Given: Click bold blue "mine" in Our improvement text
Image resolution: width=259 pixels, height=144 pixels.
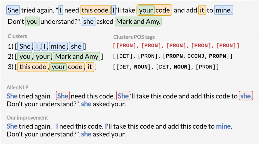Looking at the screenshot, I should click(223, 126).
